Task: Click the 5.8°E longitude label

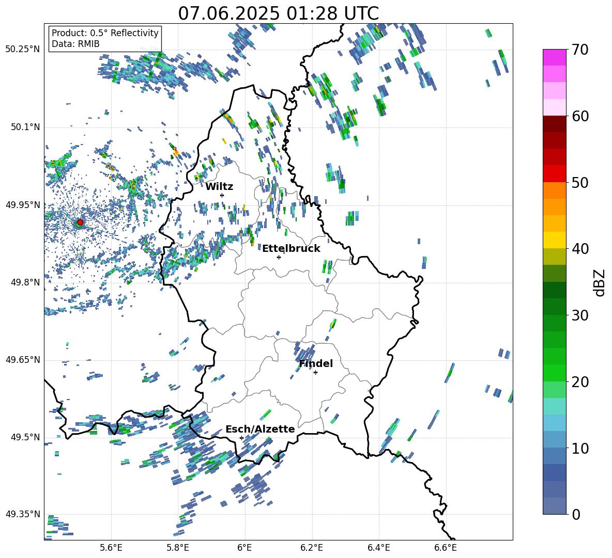Action: click(x=178, y=548)
